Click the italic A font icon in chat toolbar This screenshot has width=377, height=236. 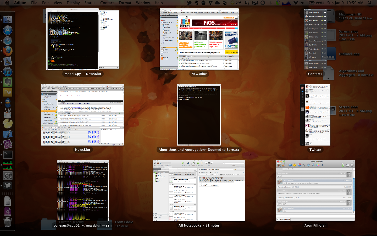coord(322,165)
